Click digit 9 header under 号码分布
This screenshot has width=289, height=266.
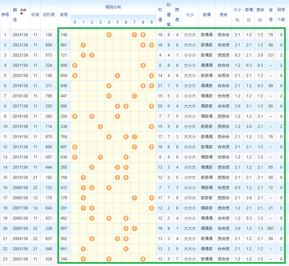[x=151, y=22]
